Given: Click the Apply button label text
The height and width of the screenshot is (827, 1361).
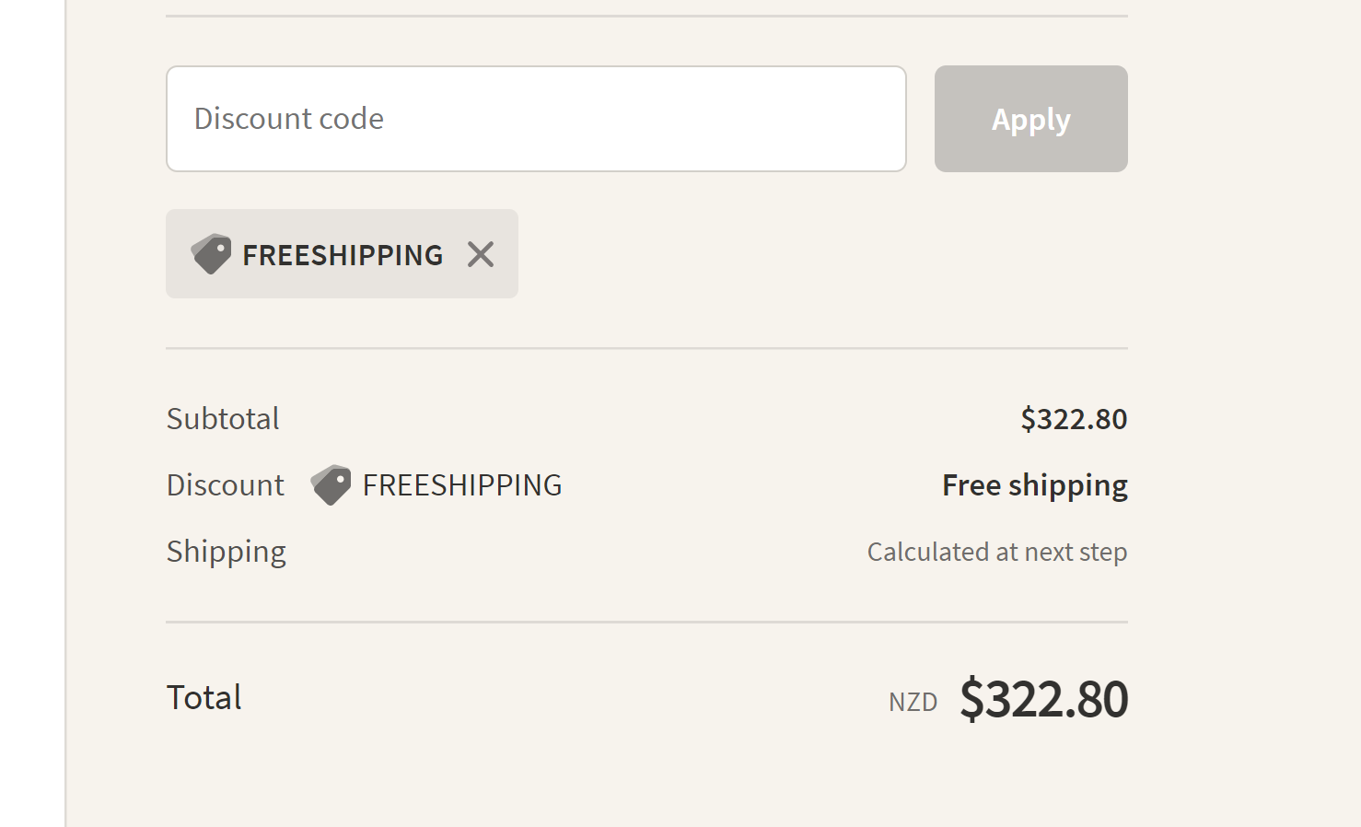Looking at the screenshot, I should 1030,118.
